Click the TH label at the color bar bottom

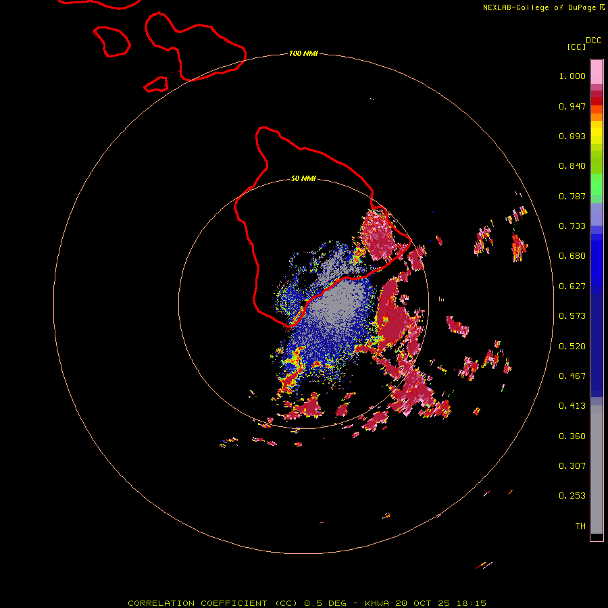click(580, 526)
